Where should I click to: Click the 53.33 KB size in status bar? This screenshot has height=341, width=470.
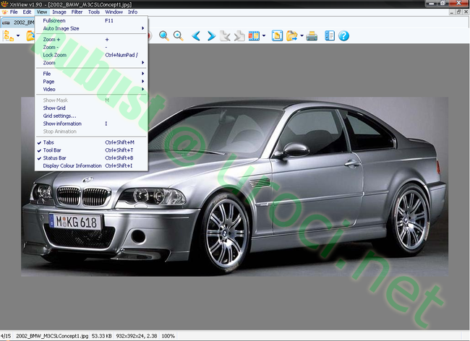[x=102, y=336]
